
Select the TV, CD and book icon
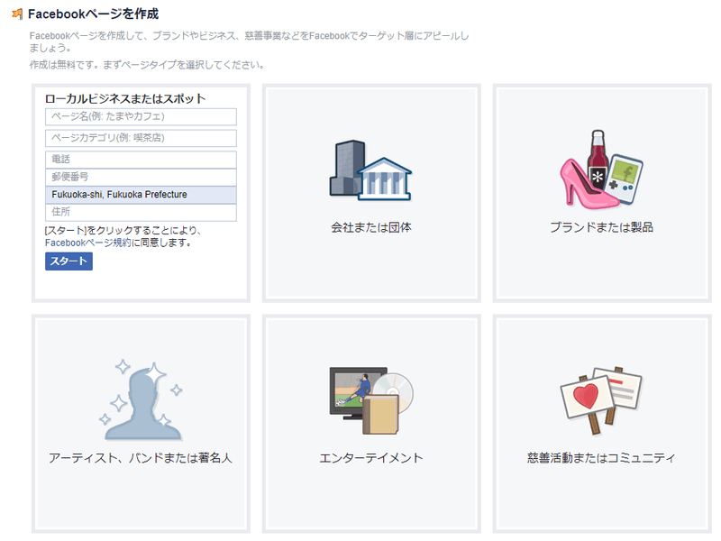tap(370, 399)
